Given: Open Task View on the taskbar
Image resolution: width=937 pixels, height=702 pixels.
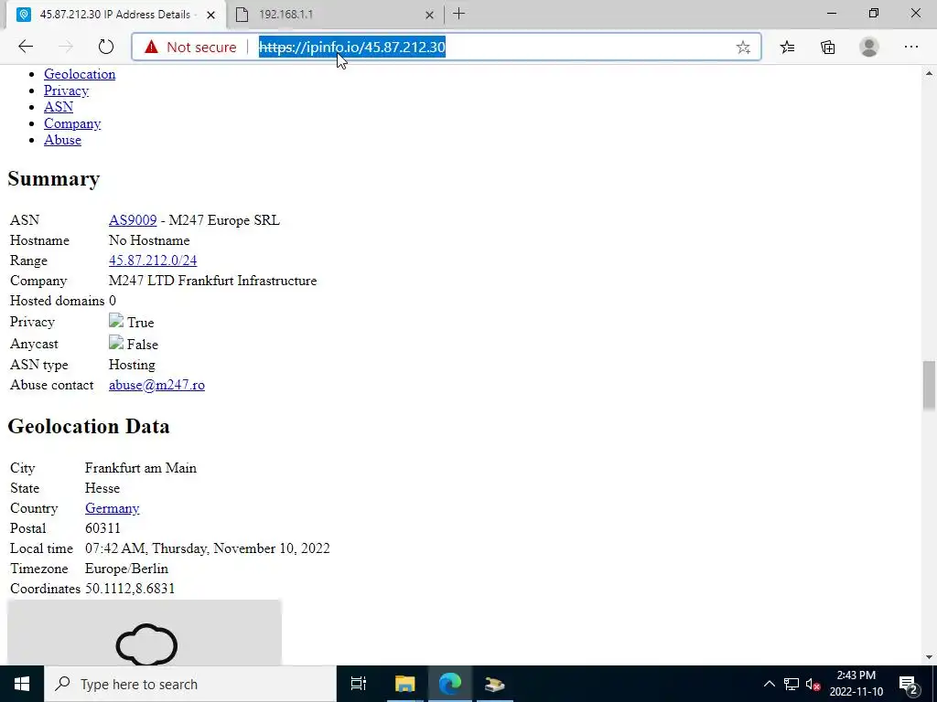Looking at the screenshot, I should [x=358, y=684].
